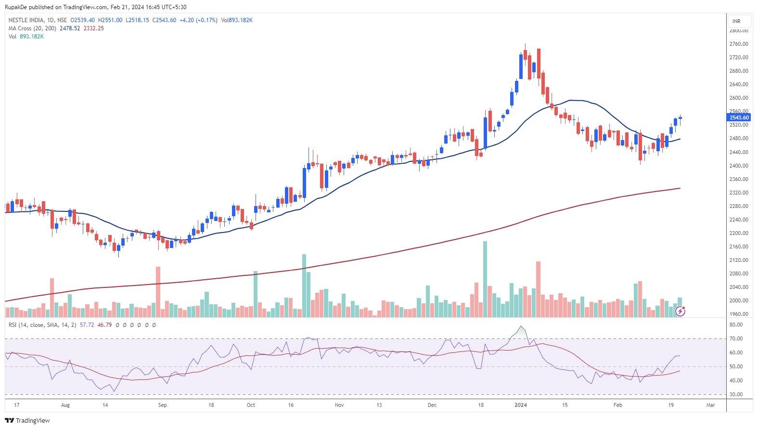Click the high value H2551.00

[110, 20]
